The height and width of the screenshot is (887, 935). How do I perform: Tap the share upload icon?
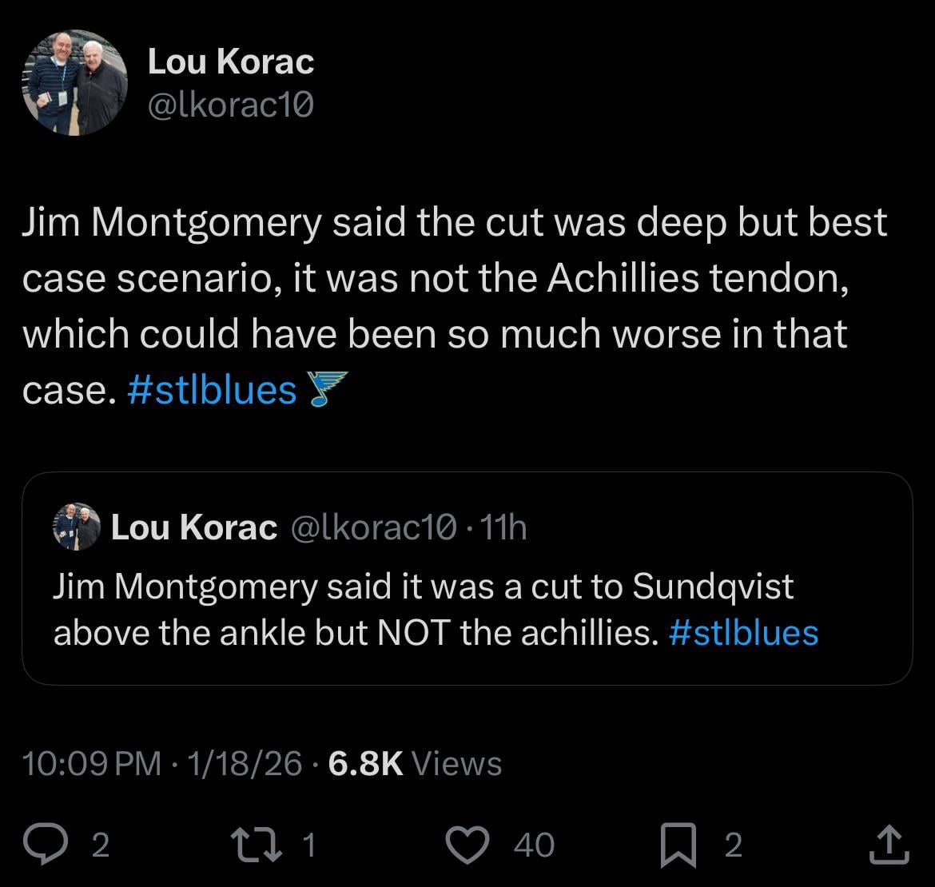[x=889, y=845]
